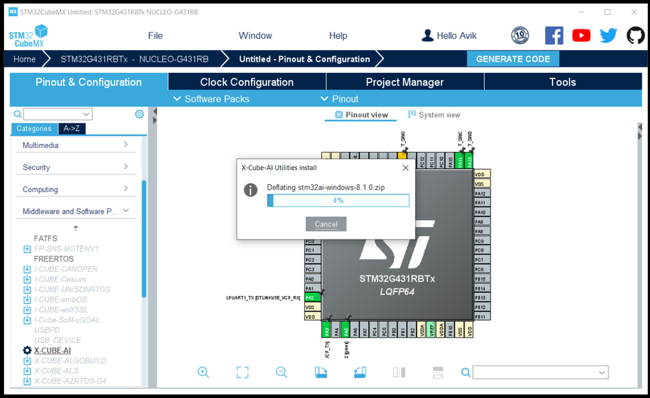
Task: Click the pin search magnifier icon
Action: [x=466, y=373]
